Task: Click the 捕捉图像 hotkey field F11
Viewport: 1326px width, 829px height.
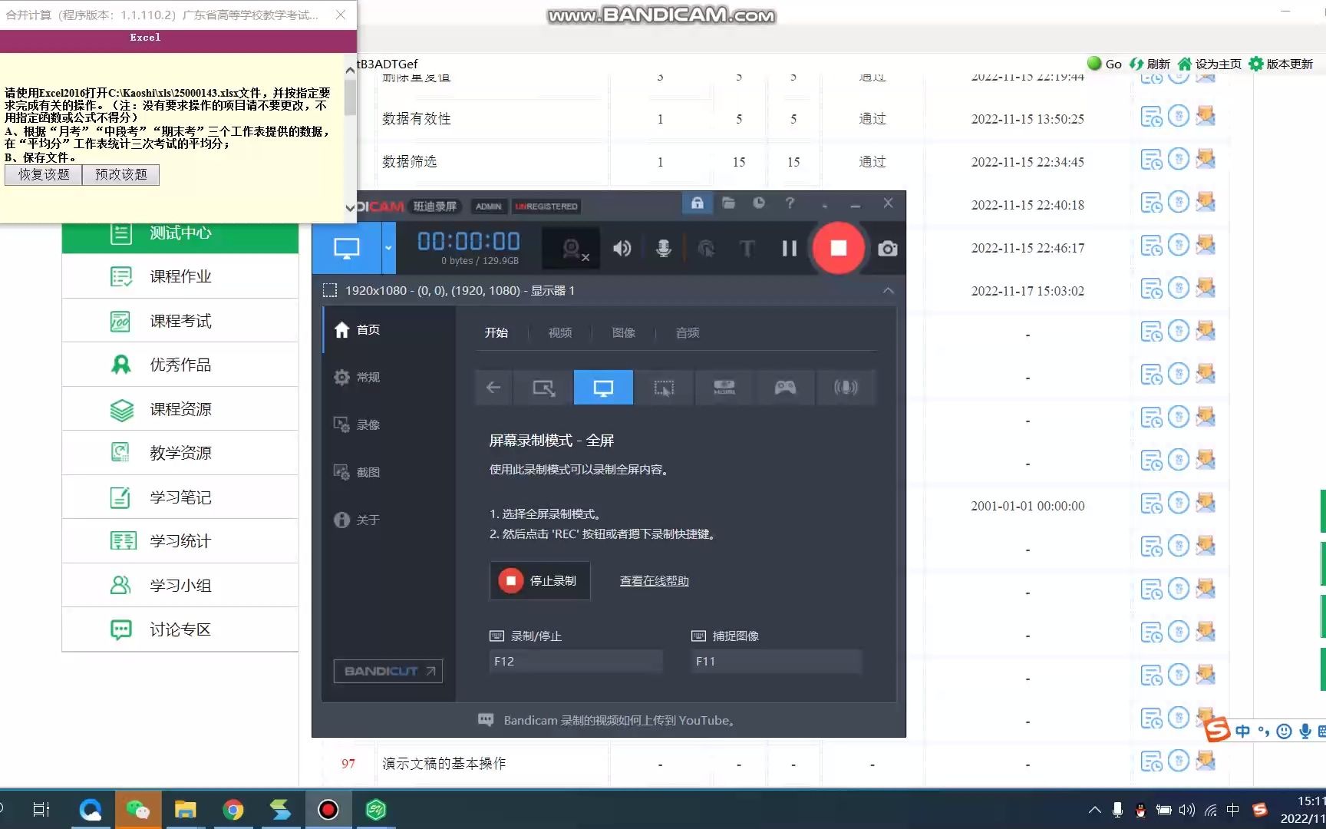Action: (x=777, y=661)
